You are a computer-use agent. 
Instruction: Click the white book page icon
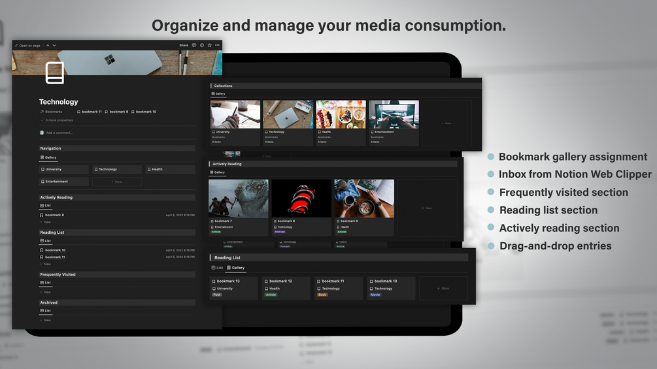pos(54,72)
